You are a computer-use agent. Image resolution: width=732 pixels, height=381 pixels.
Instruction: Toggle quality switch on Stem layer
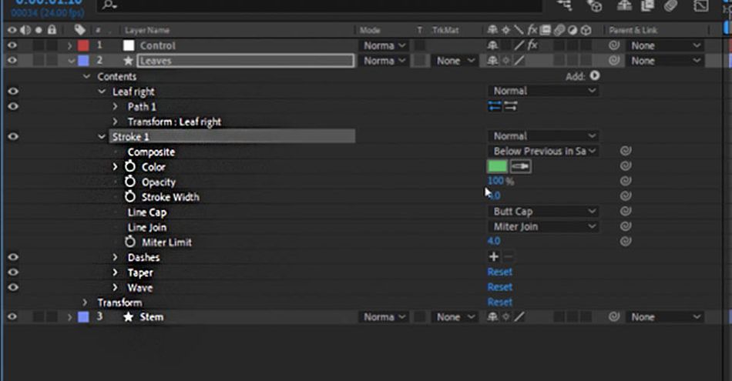tap(519, 317)
